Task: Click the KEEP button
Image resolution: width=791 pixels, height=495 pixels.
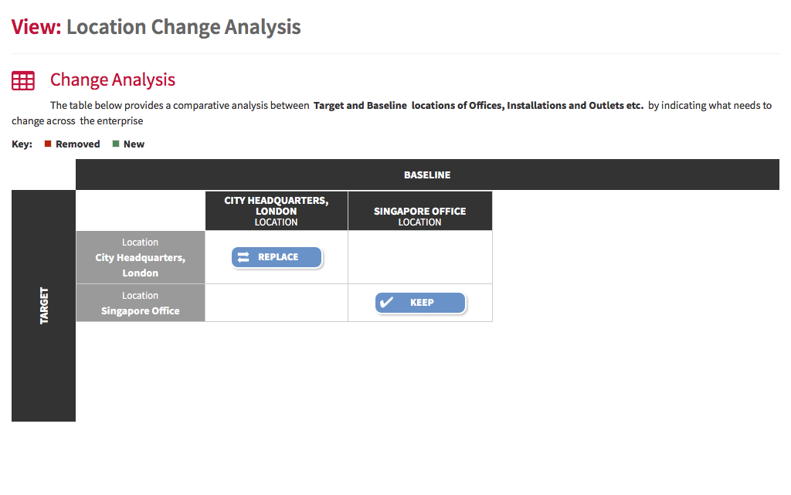Action: (x=420, y=303)
